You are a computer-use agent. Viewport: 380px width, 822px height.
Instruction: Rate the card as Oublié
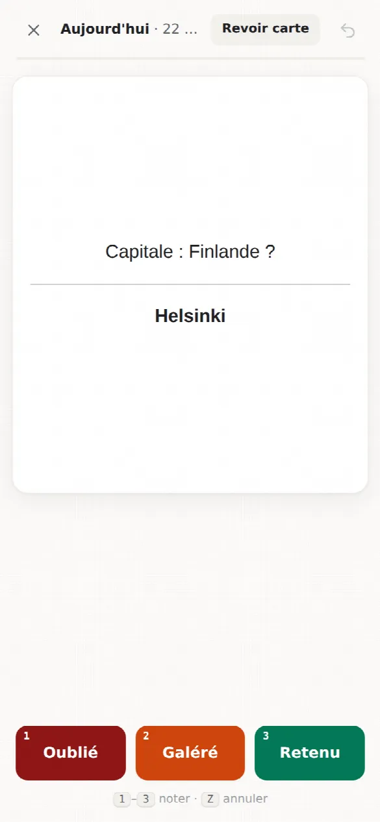point(71,753)
